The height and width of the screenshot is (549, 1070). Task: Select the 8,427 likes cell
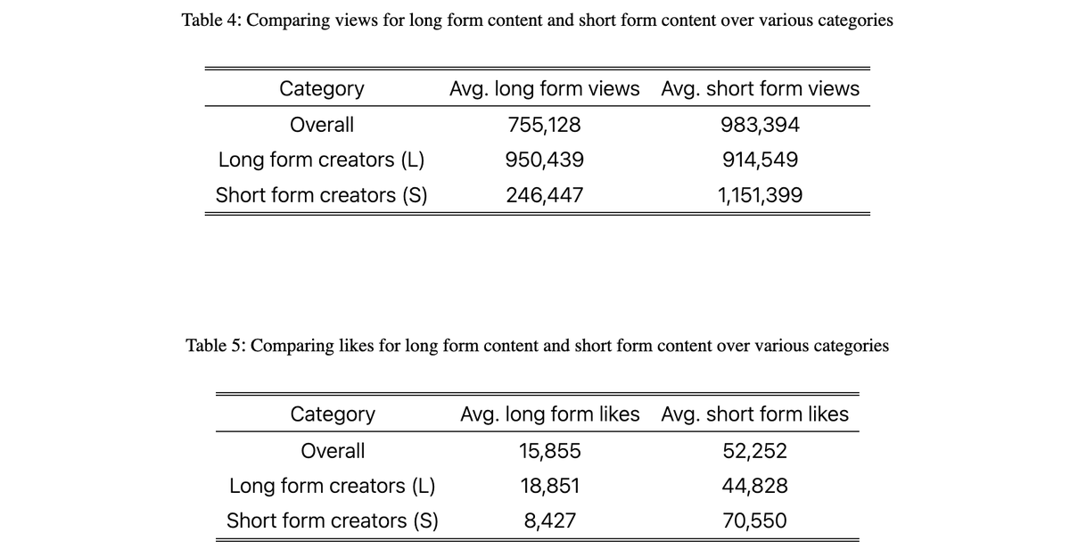[x=549, y=520]
